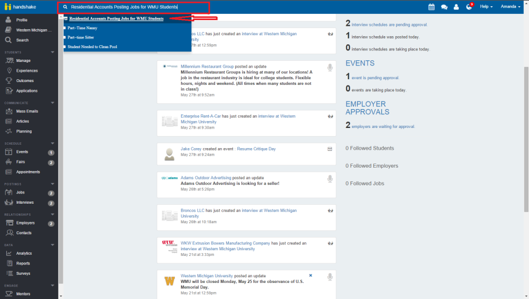Collapse the Relationships sidebar section
This screenshot has width=529, height=299.
53,215
